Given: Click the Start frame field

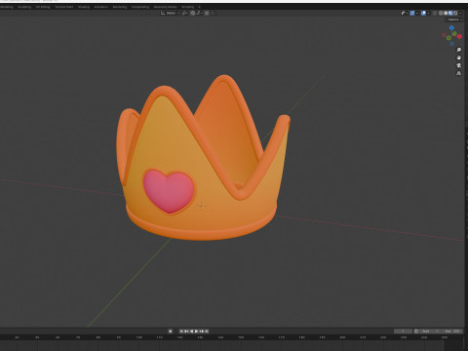Looking at the screenshot, I should [x=430, y=331].
